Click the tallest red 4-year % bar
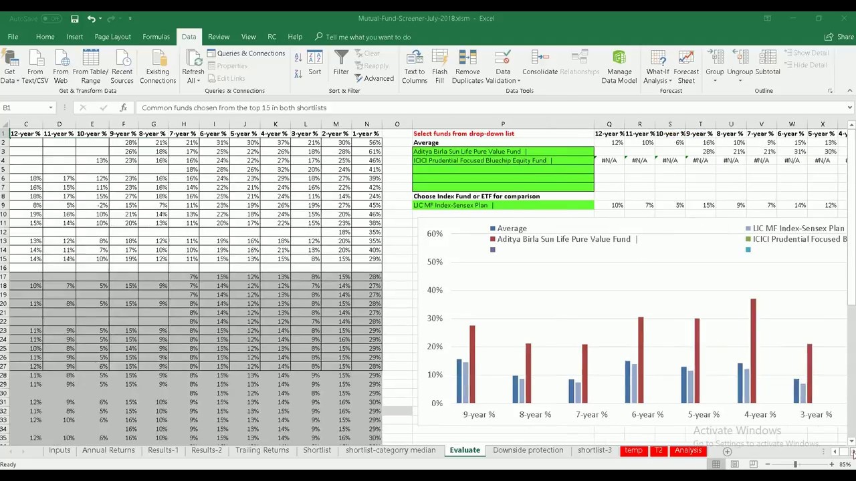The width and height of the screenshot is (856, 481). click(754, 351)
